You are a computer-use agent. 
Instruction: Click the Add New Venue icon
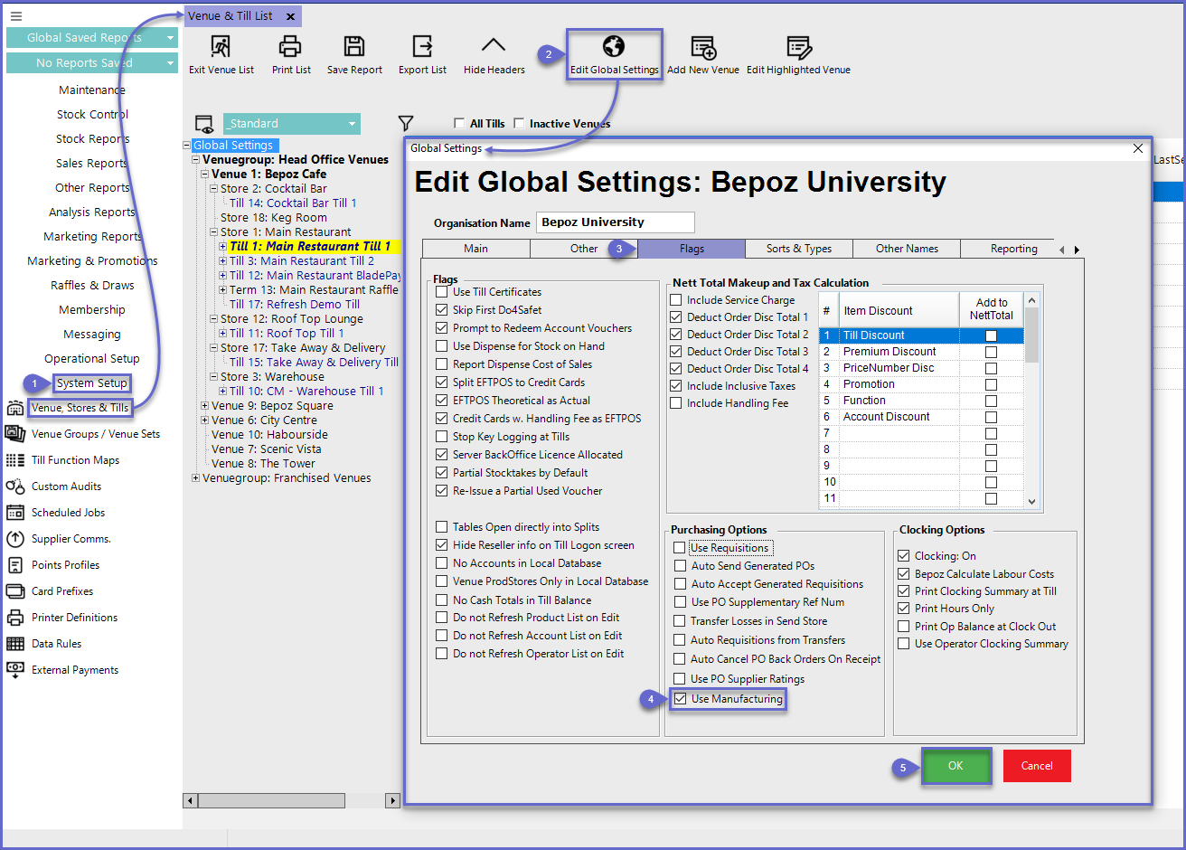tap(702, 47)
